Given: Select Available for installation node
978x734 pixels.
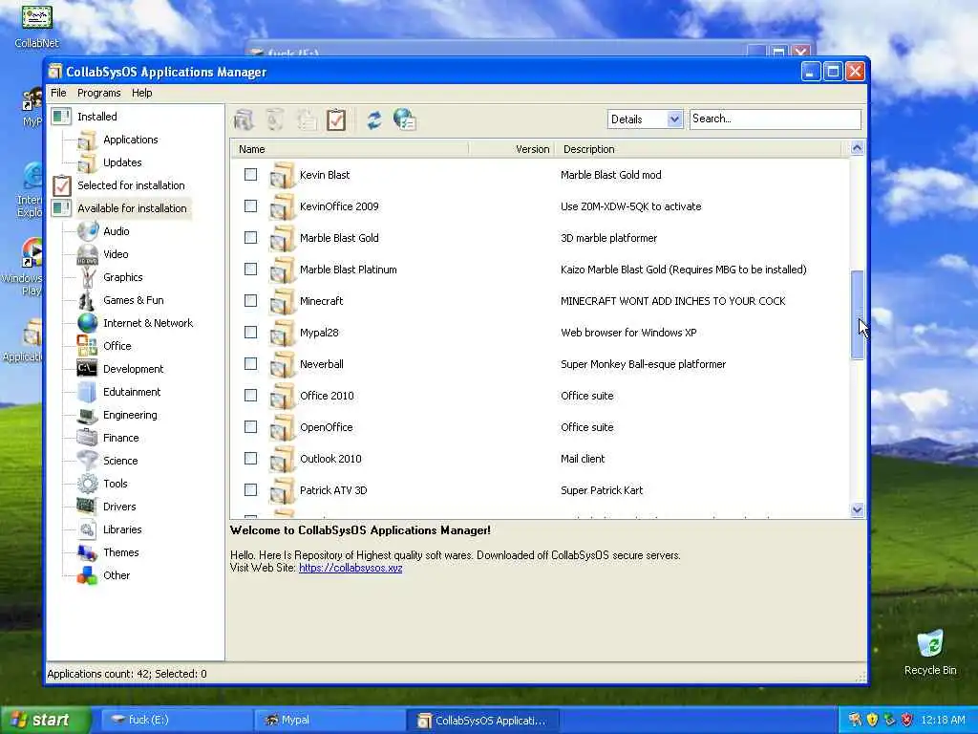Looking at the screenshot, I should 132,208.
